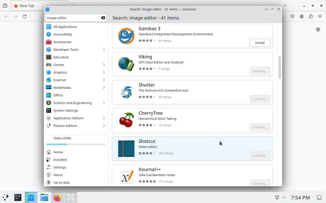This screenshot has height=203, width=326.
Task: Click the CherryTree cherries icon
Action: click(x=126, y=120)
